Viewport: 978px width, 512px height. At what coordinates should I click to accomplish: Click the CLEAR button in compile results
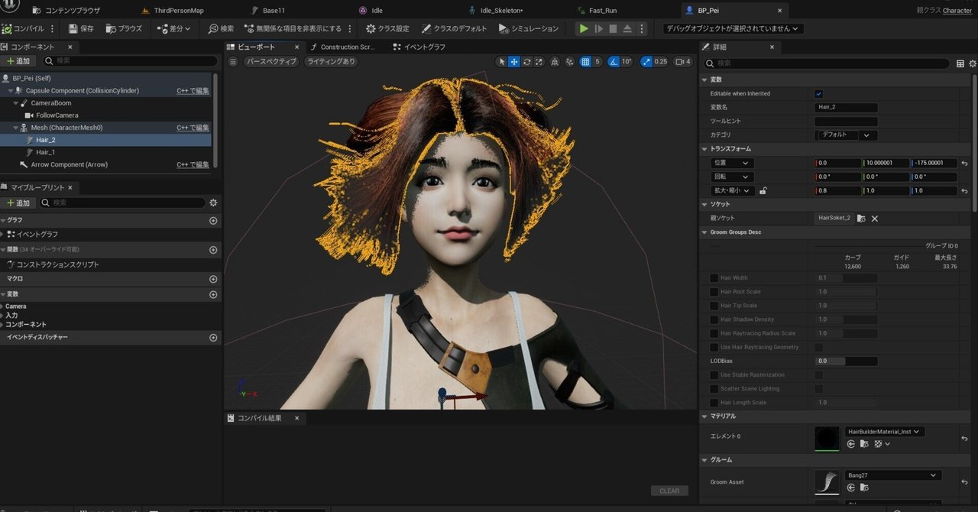tap(669, 491)
